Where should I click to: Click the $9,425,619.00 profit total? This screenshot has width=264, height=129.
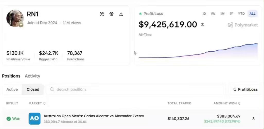coord(168,25)
